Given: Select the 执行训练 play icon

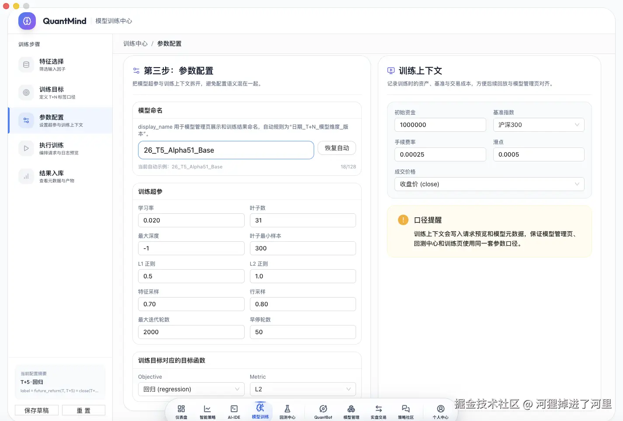Looking at the screenshot, I should point(26,148).
